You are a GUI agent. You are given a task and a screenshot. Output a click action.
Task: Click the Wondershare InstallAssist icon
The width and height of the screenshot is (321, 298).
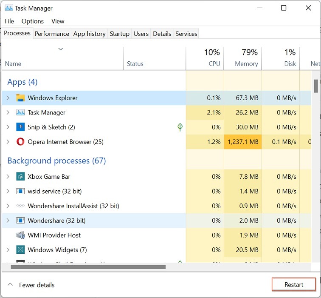(x=20, y=206)
